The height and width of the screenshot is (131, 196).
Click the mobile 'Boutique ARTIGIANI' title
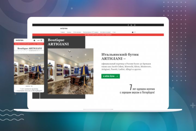point(30,48)
